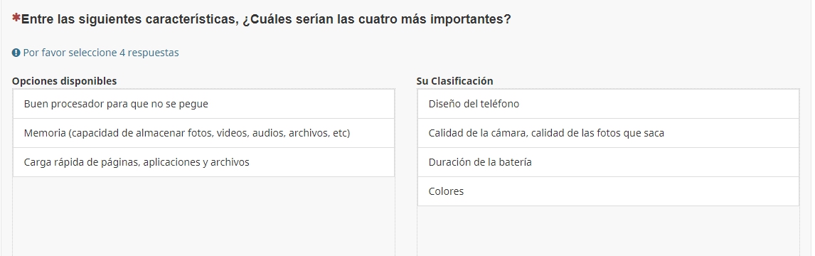Click ranked item "Calidad de la cámara"
Image resolution: width=815 pixels, height=256 pixels.
click(x=608, y=133)
